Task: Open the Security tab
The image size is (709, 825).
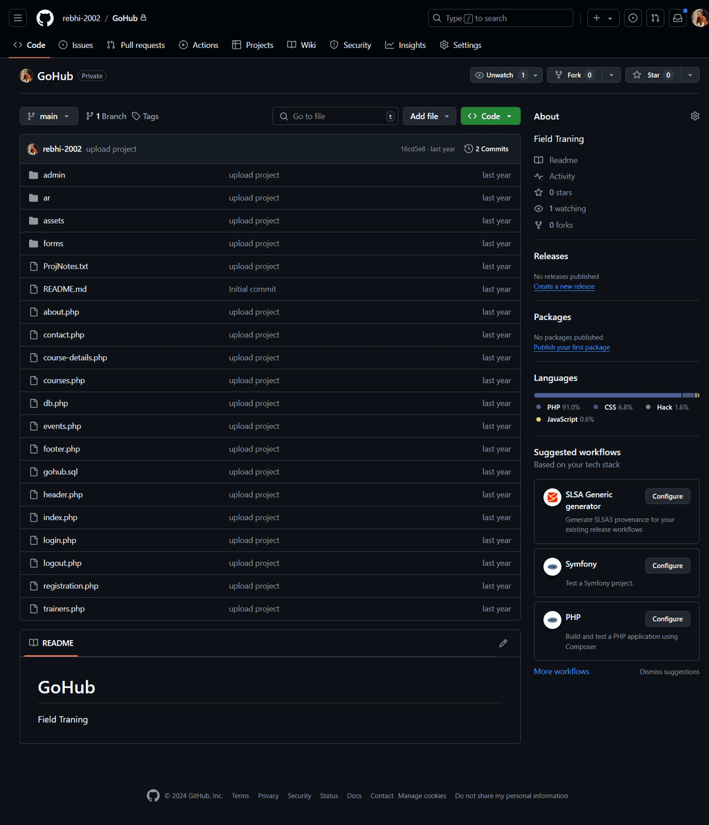Action: tap(350, 45)
